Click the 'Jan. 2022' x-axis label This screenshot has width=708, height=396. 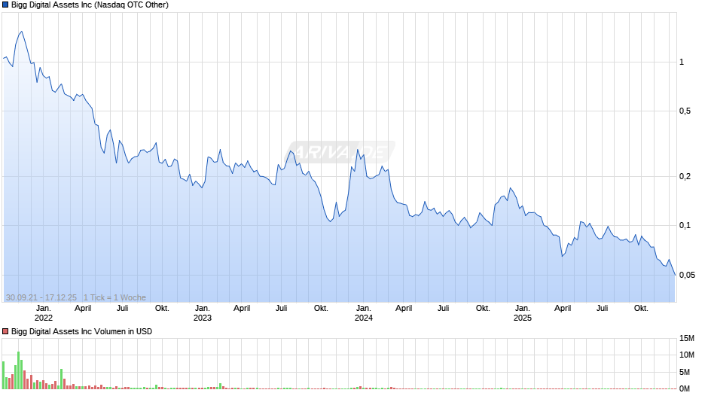click(44, 313)
